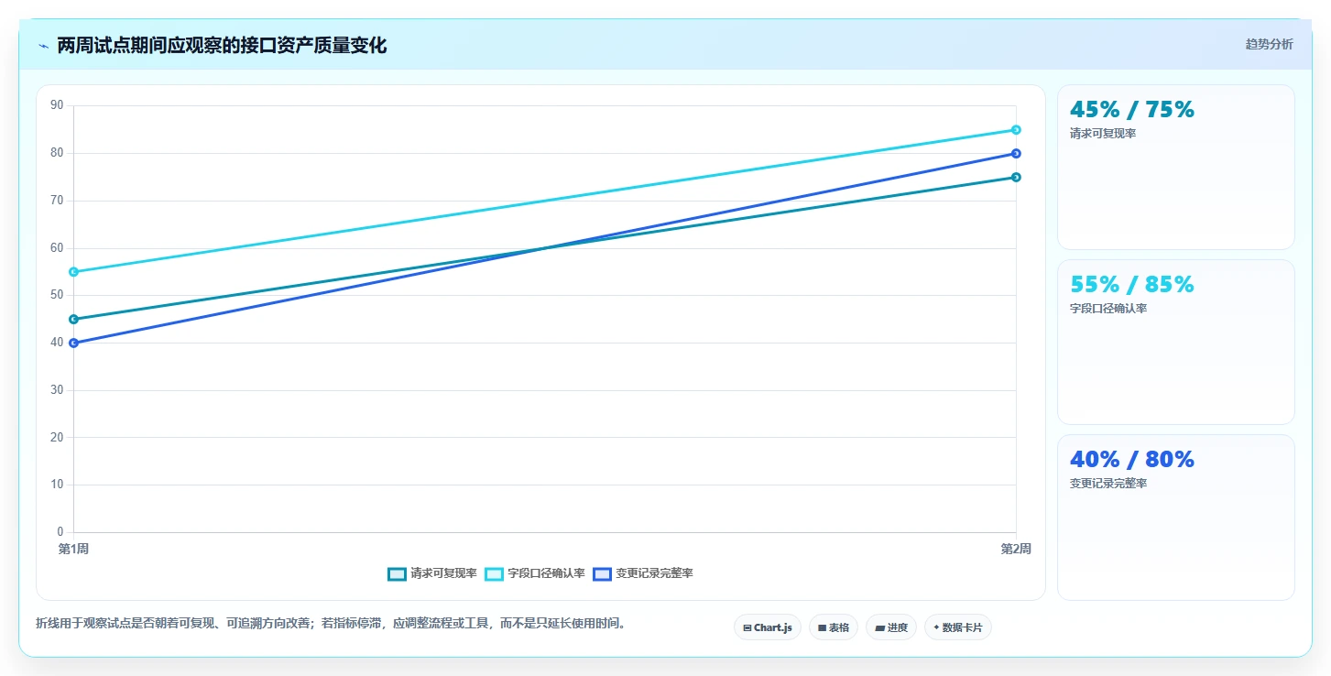Click the 变更记录完整率 point at 第1周
Image resolution: width=1331 pixels, height=676 pixels.
coord(73,343)
